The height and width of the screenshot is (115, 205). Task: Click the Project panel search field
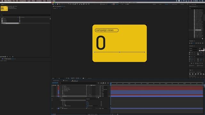[x=26, y=15]
